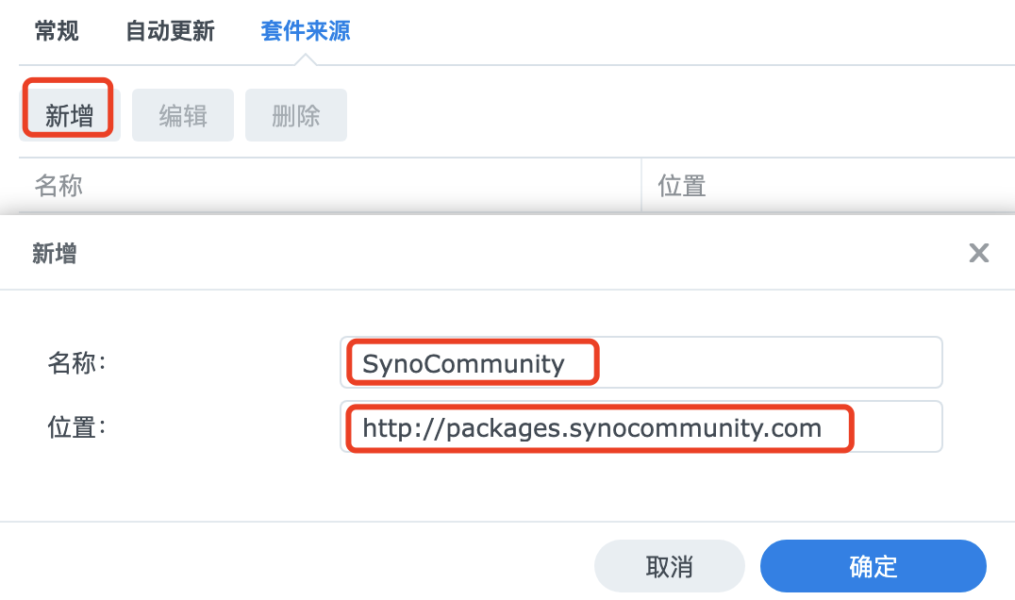Select the 套件来源 tab
This screenshot has width=1015, height=600.
point(305,31)
